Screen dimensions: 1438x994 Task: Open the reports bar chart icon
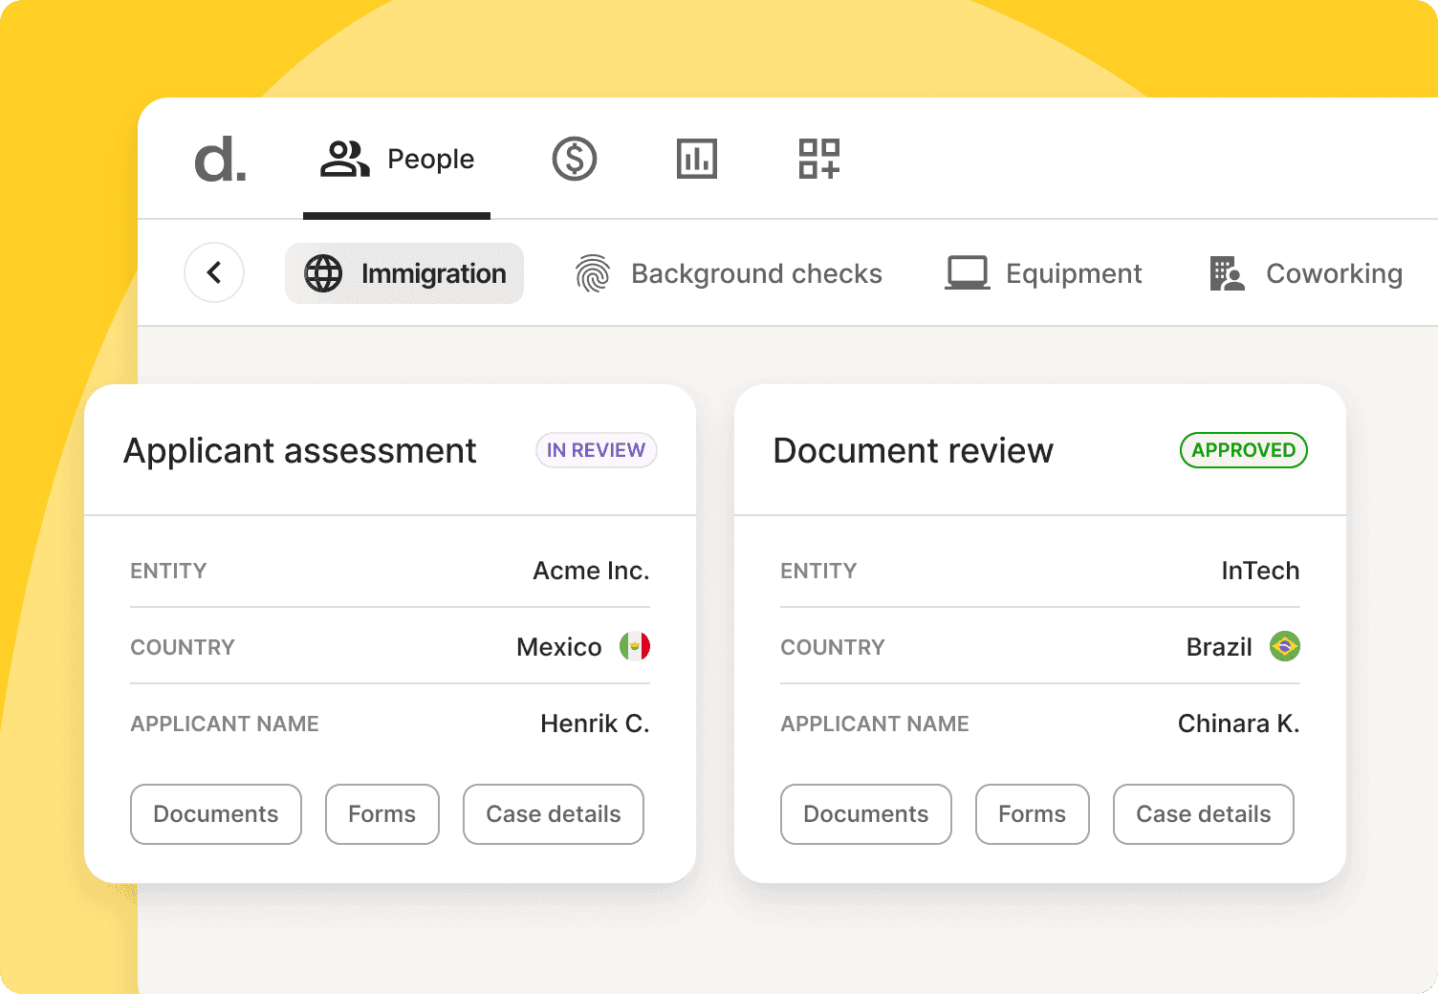pyautogui.click(x=697, y=159)
